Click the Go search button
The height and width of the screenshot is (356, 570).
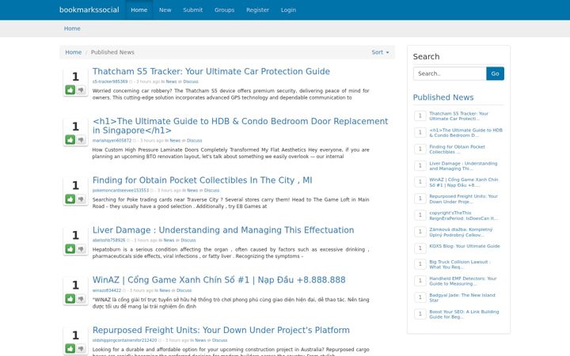[495, 74]
